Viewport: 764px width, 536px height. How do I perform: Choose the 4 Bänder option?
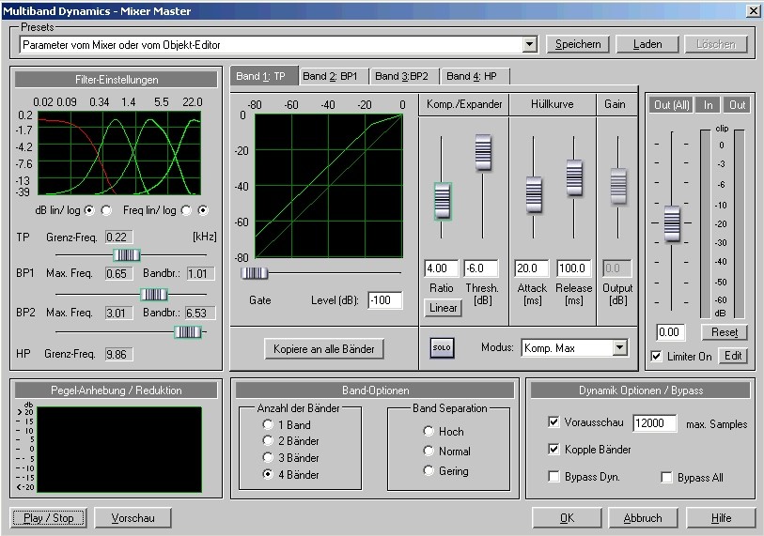click(268, 474)
